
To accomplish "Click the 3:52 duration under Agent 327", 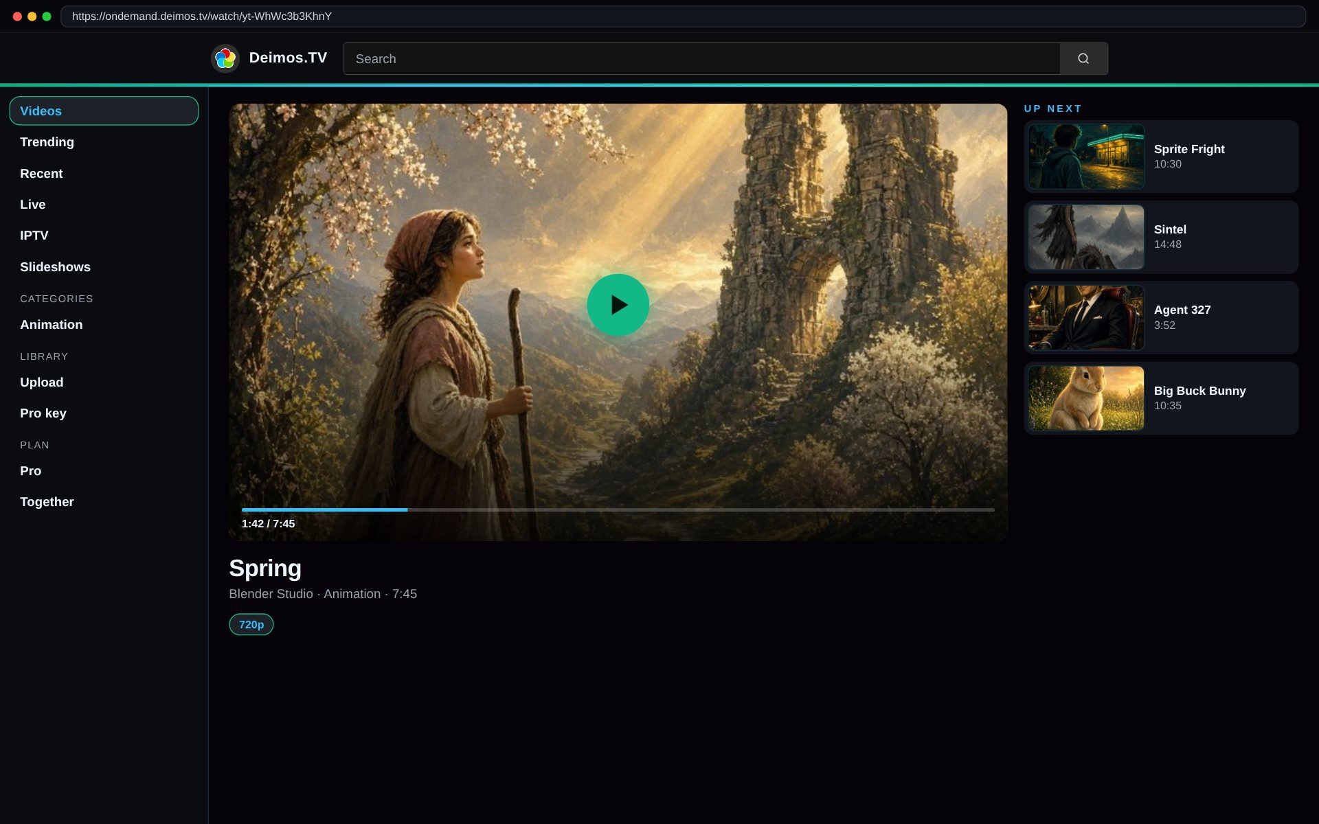I will pos(1164,325).
